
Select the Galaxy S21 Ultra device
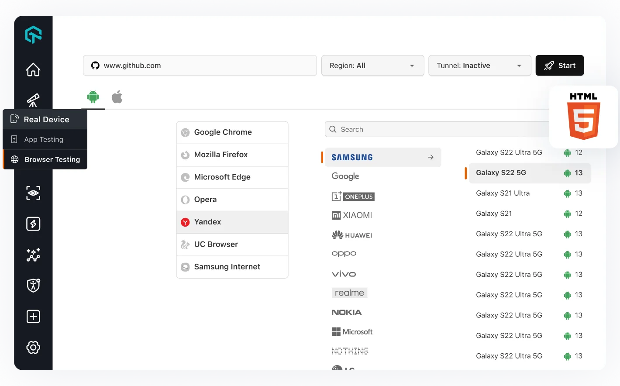coord(503,193)
